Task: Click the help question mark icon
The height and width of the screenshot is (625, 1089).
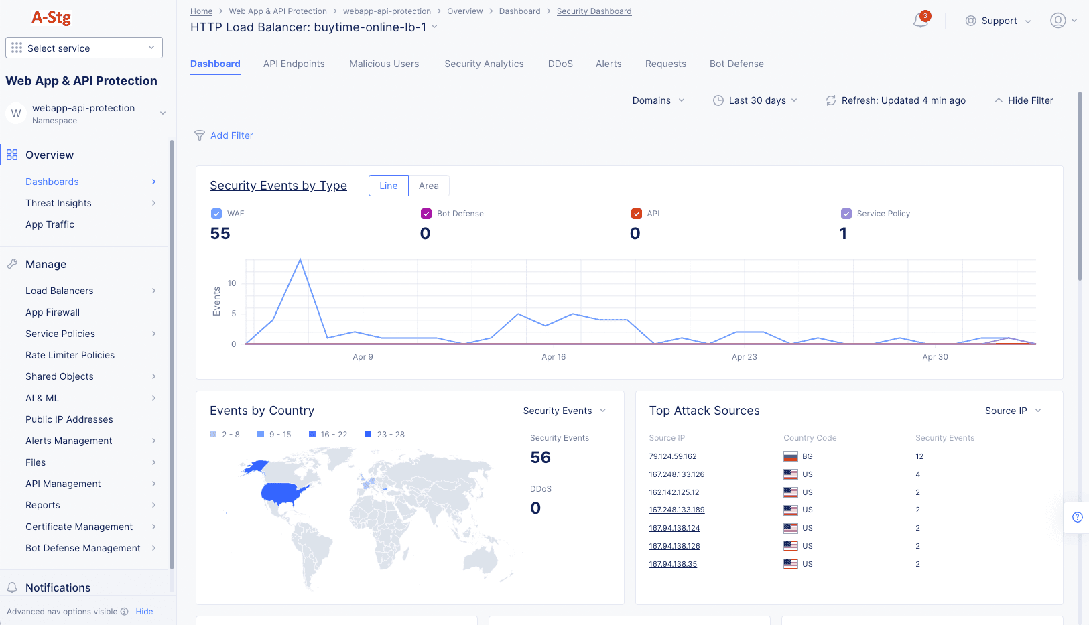Action: click(x=1077, y=517)
